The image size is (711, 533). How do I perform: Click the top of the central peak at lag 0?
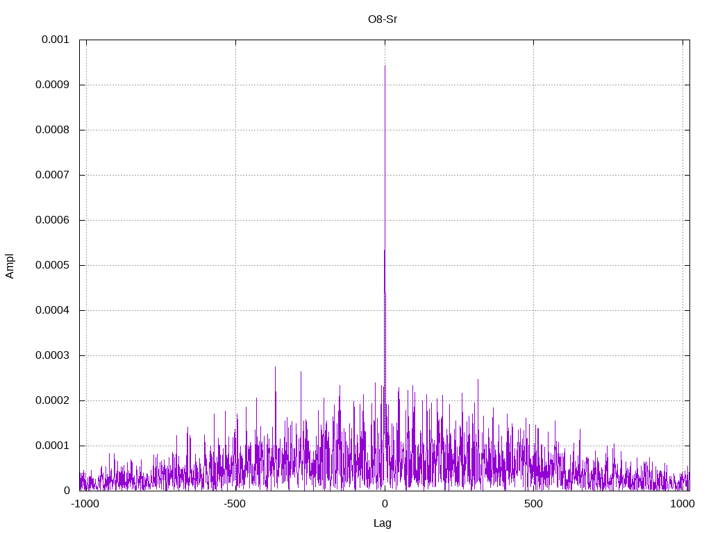(x=385, y=66)
